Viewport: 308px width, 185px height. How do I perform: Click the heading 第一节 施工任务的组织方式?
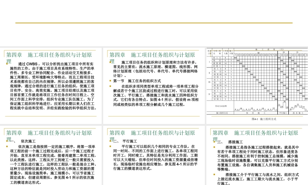[137, 81]
